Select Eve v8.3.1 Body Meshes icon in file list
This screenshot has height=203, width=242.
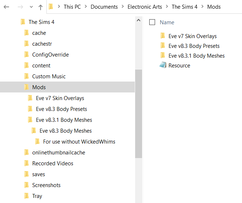tap(163, 55)
